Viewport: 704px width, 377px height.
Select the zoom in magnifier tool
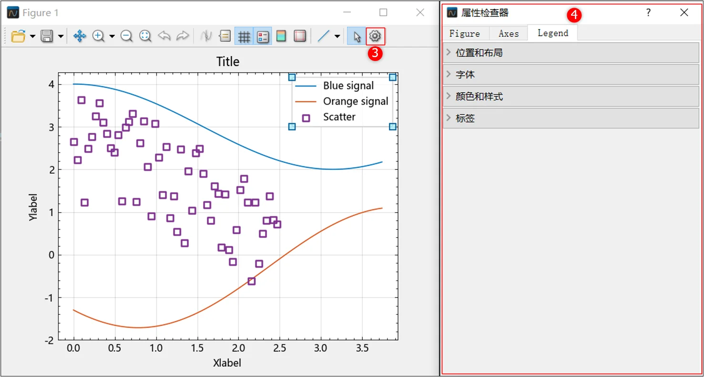(98, 36)
